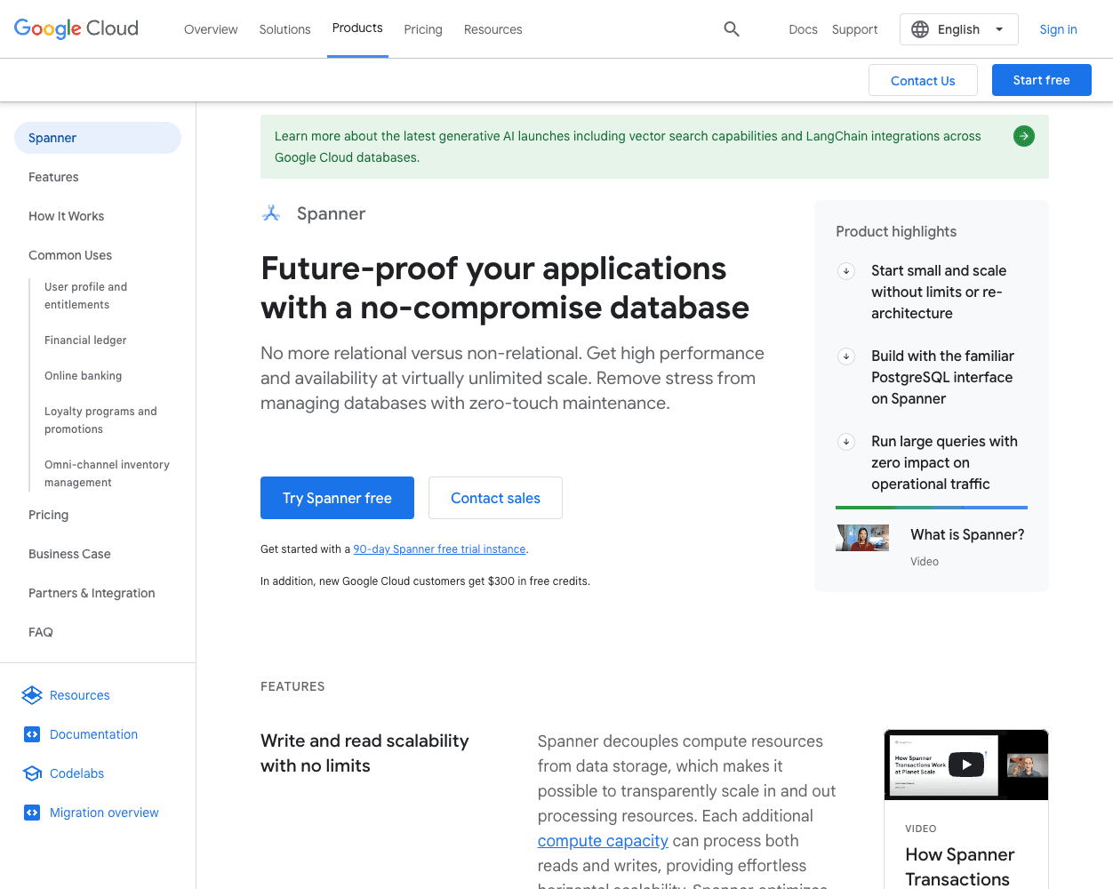Click the Google Cloud logo
Viewport: 1113px width, 889px height.
coord(76,28)
